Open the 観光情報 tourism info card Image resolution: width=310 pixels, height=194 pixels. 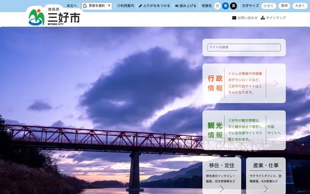point(244,130)
